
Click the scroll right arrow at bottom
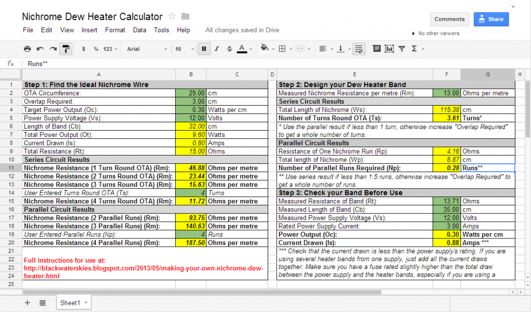click(521, 292)
